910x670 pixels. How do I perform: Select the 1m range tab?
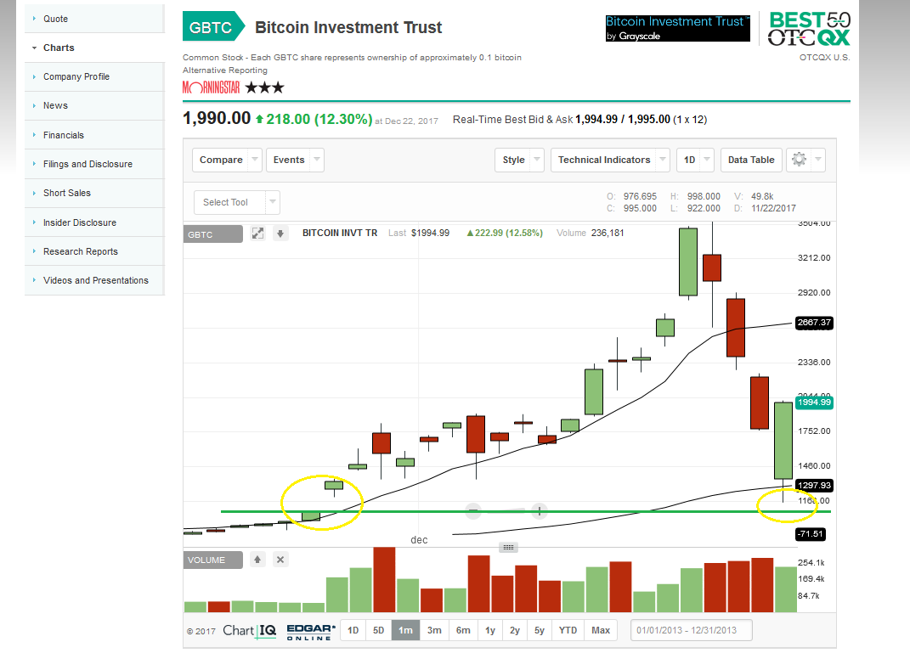405,630
